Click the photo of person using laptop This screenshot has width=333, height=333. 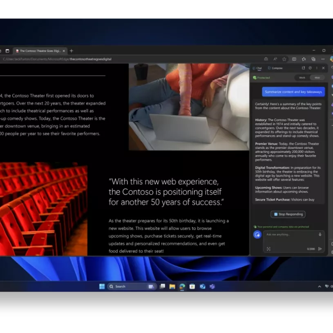point(189,107)
